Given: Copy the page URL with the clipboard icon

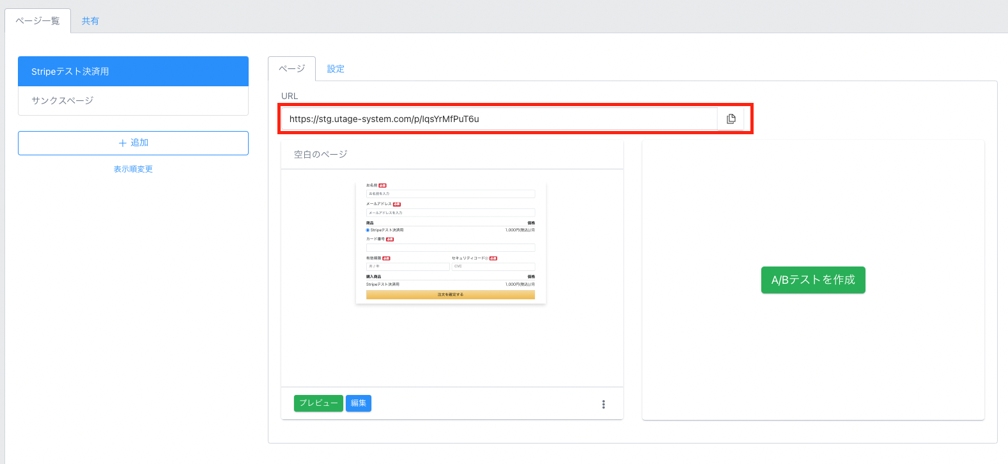Looking at the screenshot, I should 731,119.
